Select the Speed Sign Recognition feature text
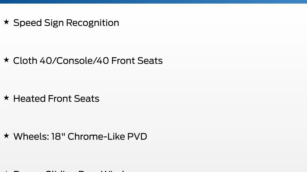 [x=66, y=23]
